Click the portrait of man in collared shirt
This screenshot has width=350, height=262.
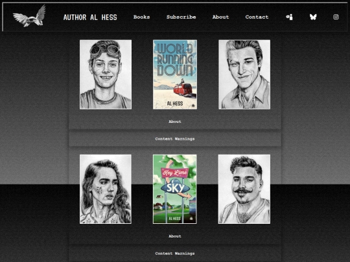(x=244, y=74)
